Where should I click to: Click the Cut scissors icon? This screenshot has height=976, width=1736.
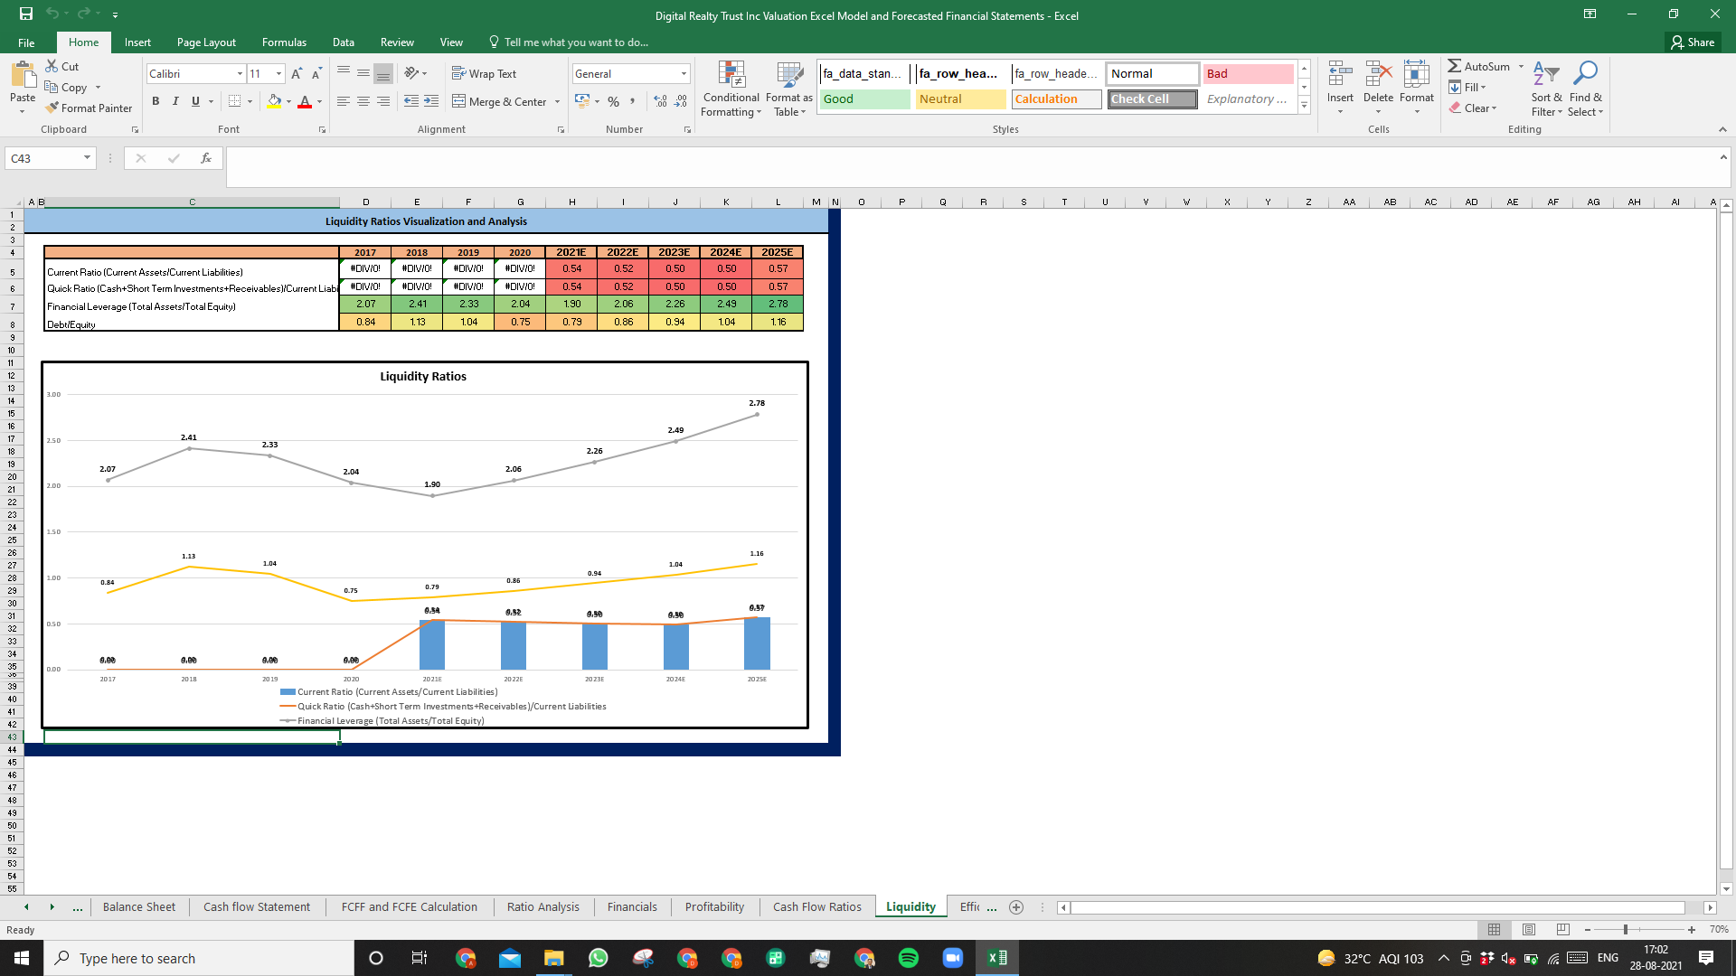click(x=52, y=66)
